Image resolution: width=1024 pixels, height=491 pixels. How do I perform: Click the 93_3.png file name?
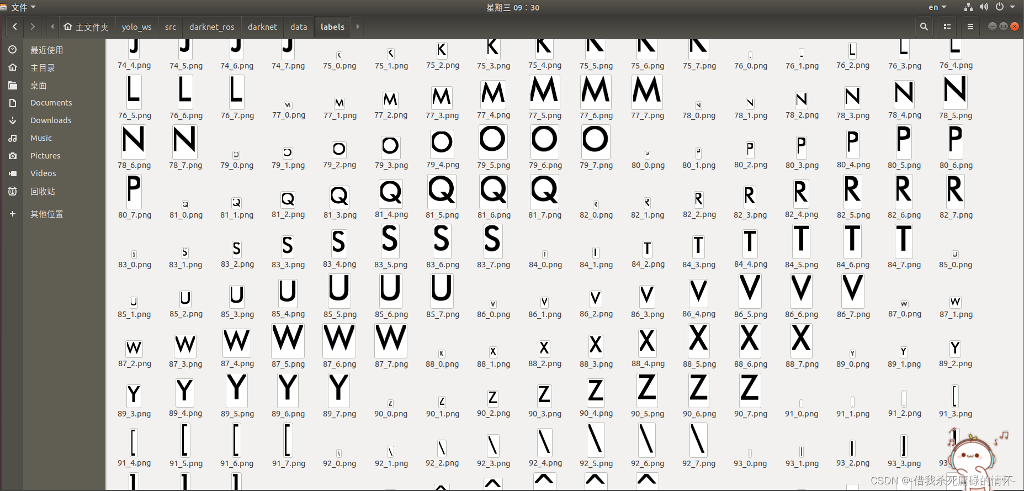pos(904,463)
